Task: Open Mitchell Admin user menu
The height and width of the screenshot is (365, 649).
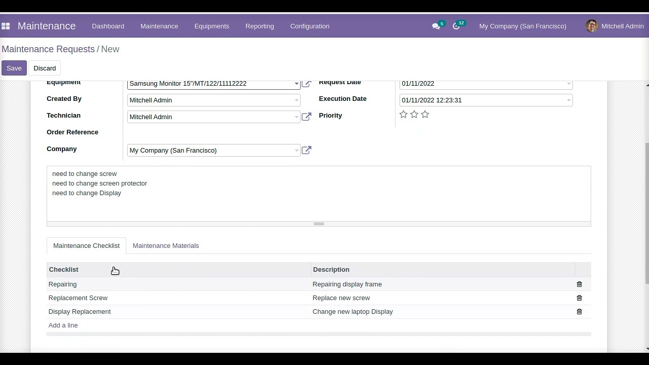Action: pos(615,26)
